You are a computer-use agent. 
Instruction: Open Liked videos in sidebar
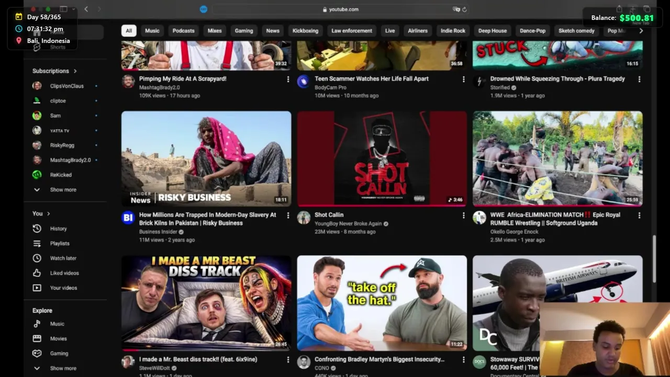pyautogui.click(x=64, y=273)
